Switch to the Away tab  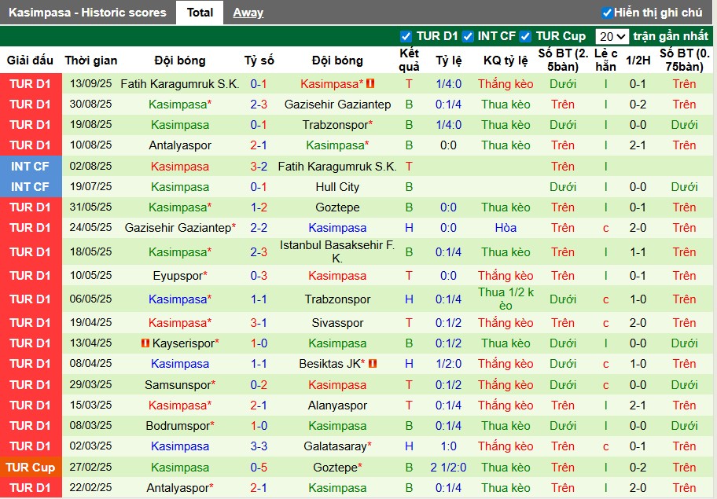click(248, 13)
